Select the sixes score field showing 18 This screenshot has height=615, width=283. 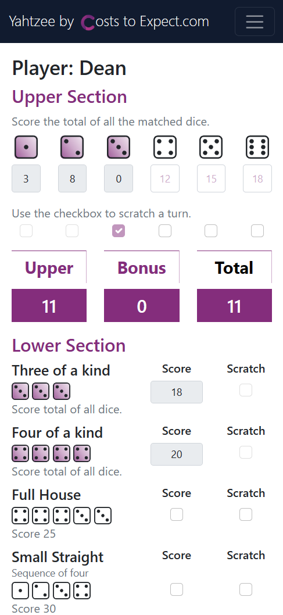pyautogui.click(x=257, y=178)
